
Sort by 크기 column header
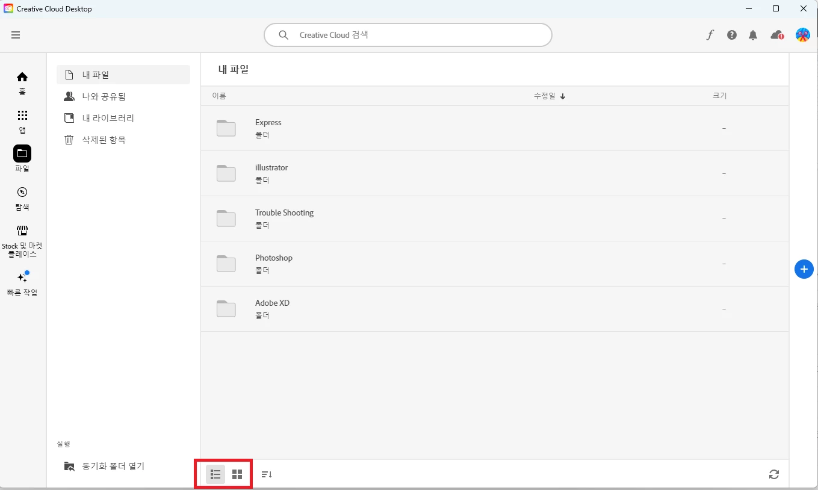(x=719, y=96)
